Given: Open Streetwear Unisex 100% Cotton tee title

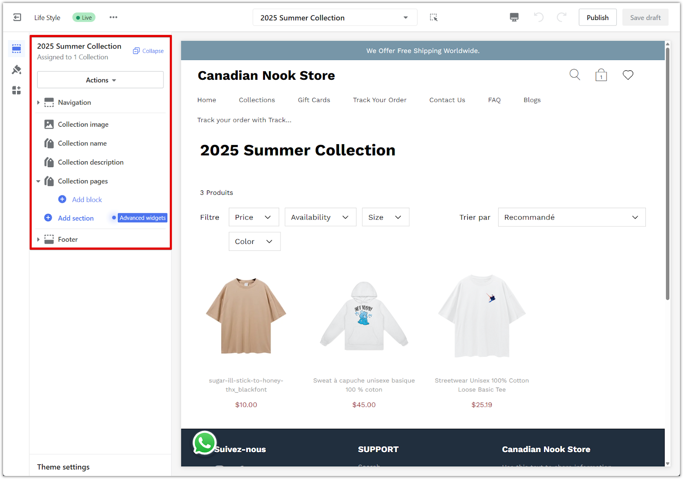Looking at the screenshot, I should pos(482,385).
